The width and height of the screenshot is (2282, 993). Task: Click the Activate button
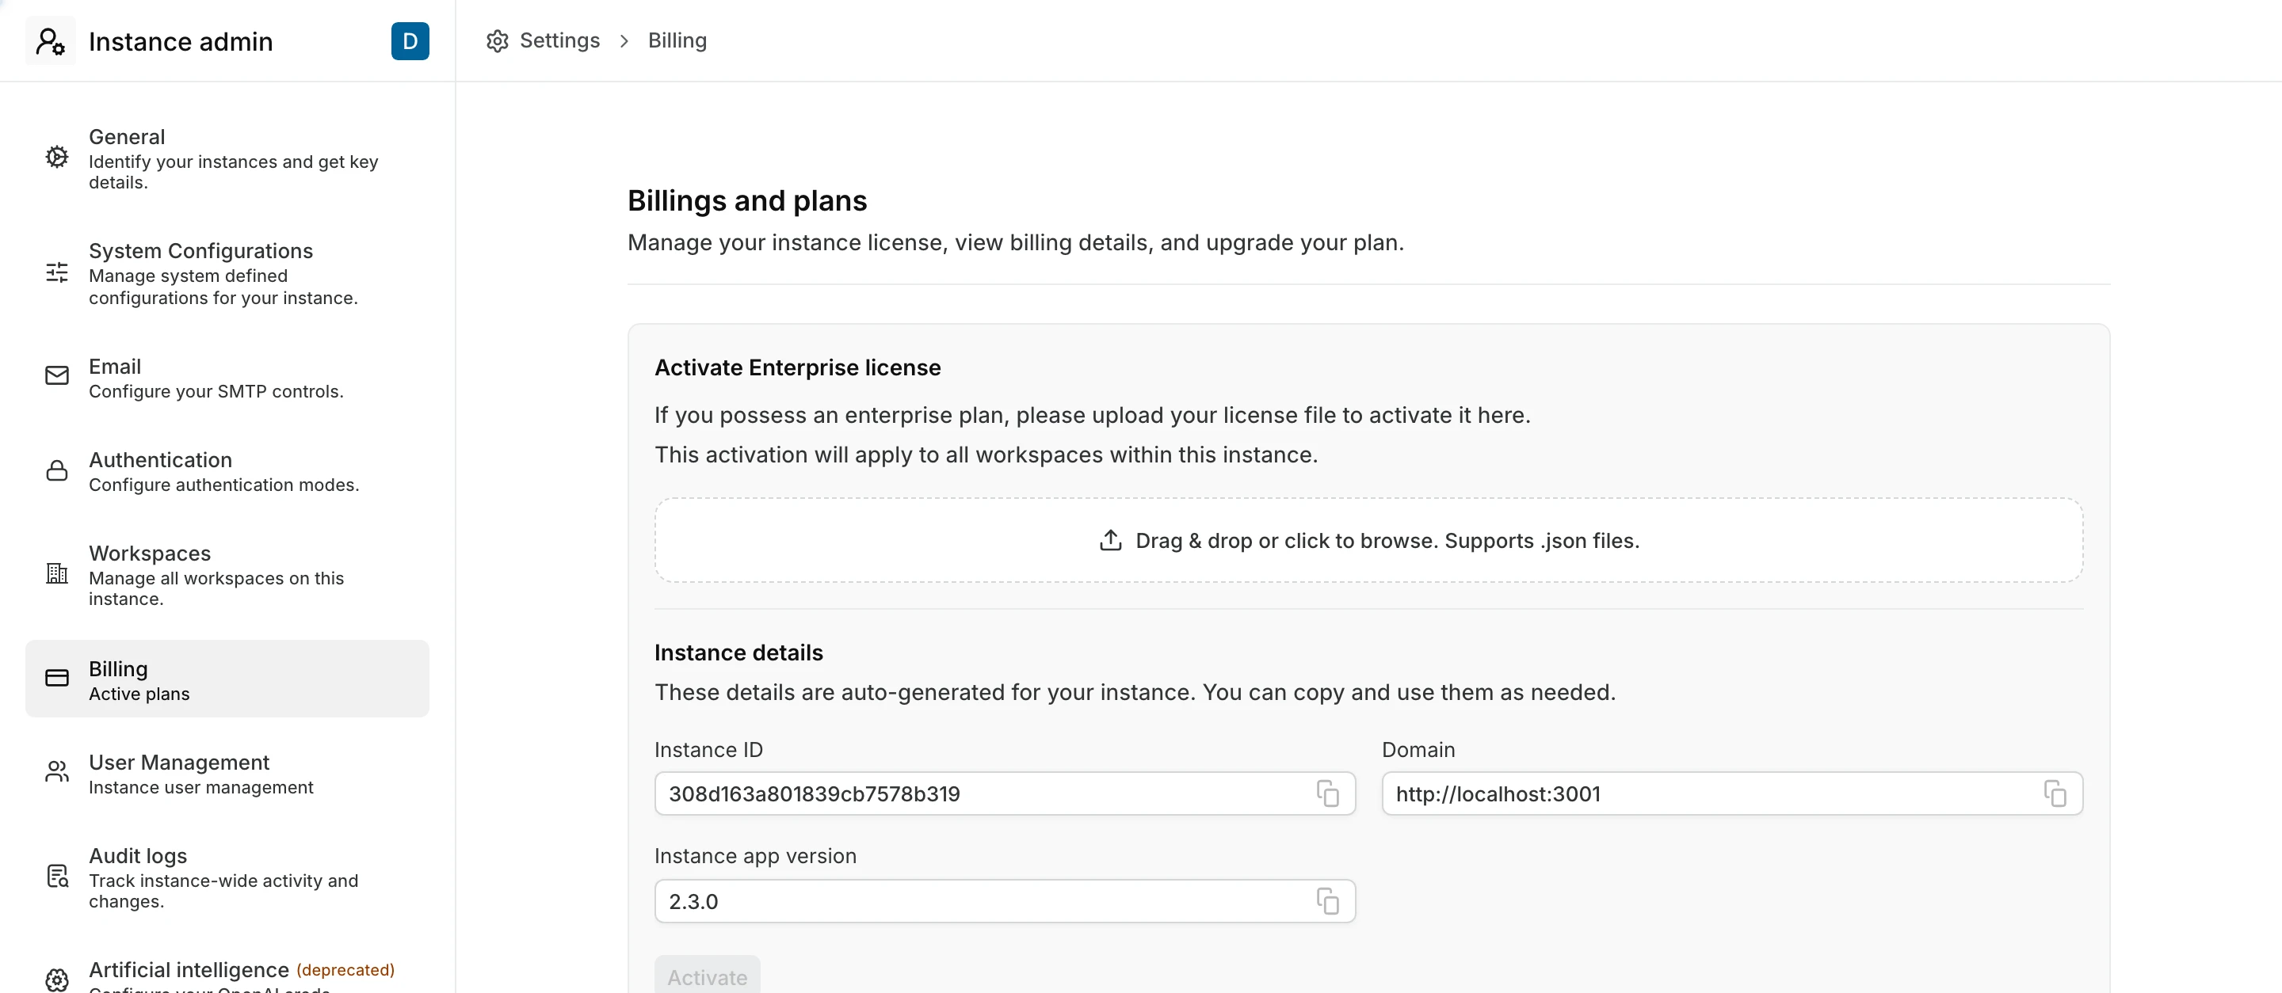(x=707, y=975)
